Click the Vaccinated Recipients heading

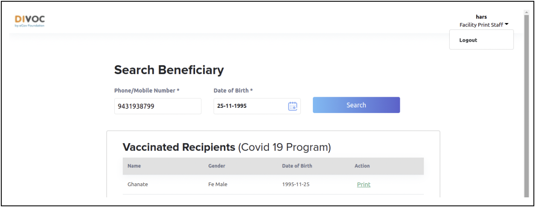pyautogui.click(x=179, y=147)
